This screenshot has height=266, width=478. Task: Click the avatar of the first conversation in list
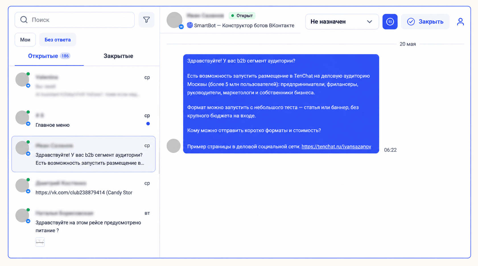click(x=22, y=80)
